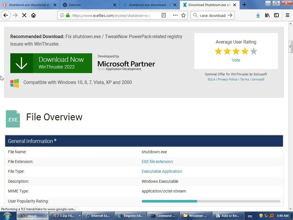Click the application/octet-stream MIME value

pos(164,191)
